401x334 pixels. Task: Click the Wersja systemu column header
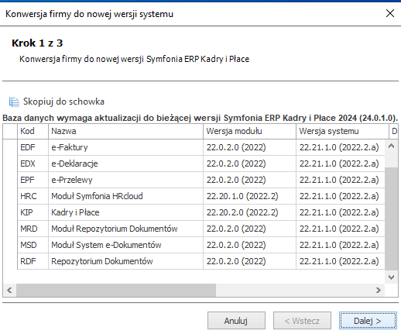click(x=342, y=131)
